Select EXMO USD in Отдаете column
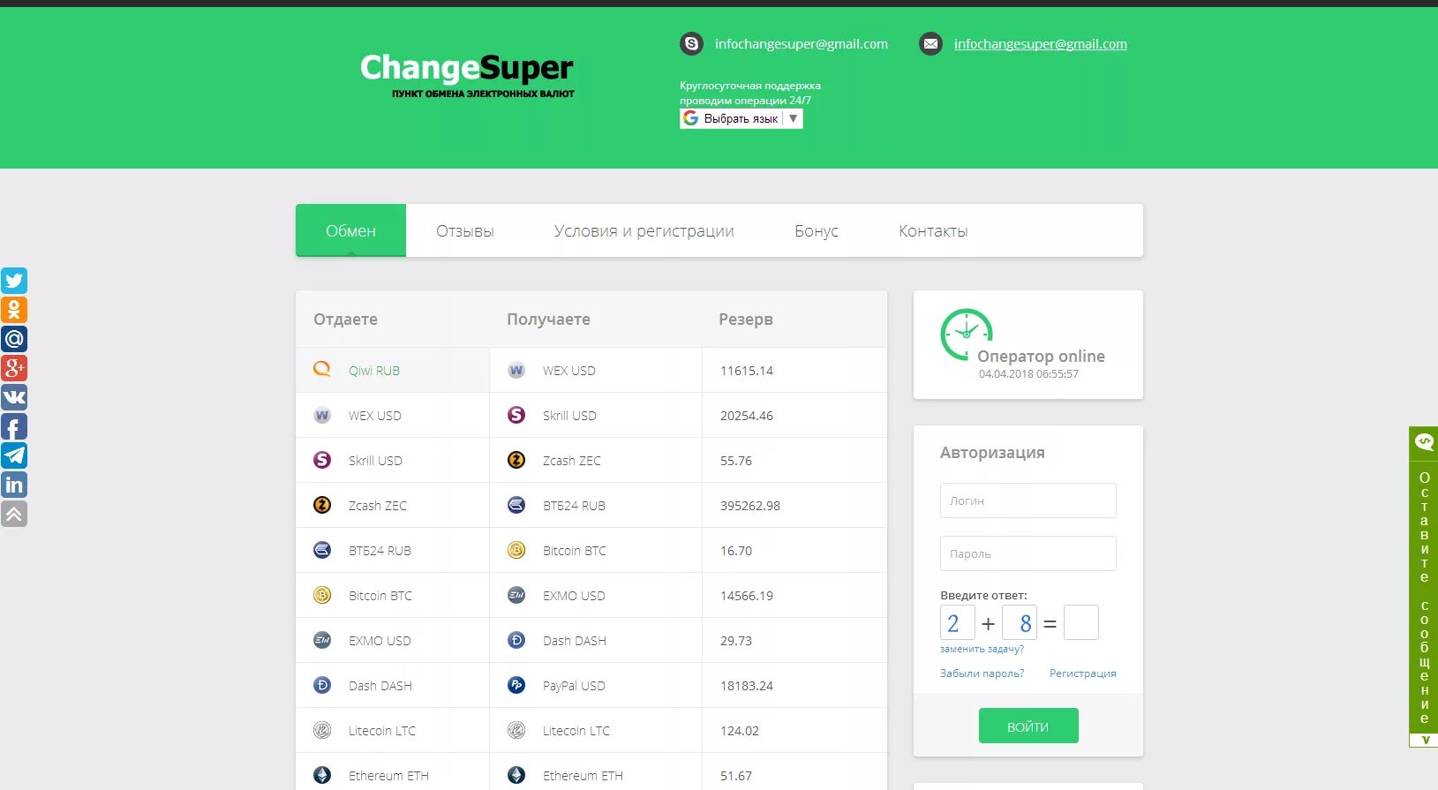 [393, 640]
